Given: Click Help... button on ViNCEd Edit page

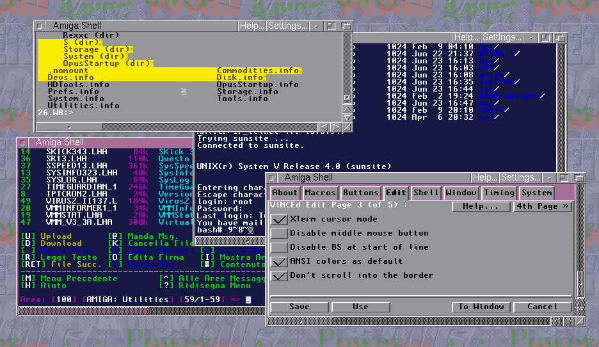Looking at the screenshot, I should click(481, 206).
